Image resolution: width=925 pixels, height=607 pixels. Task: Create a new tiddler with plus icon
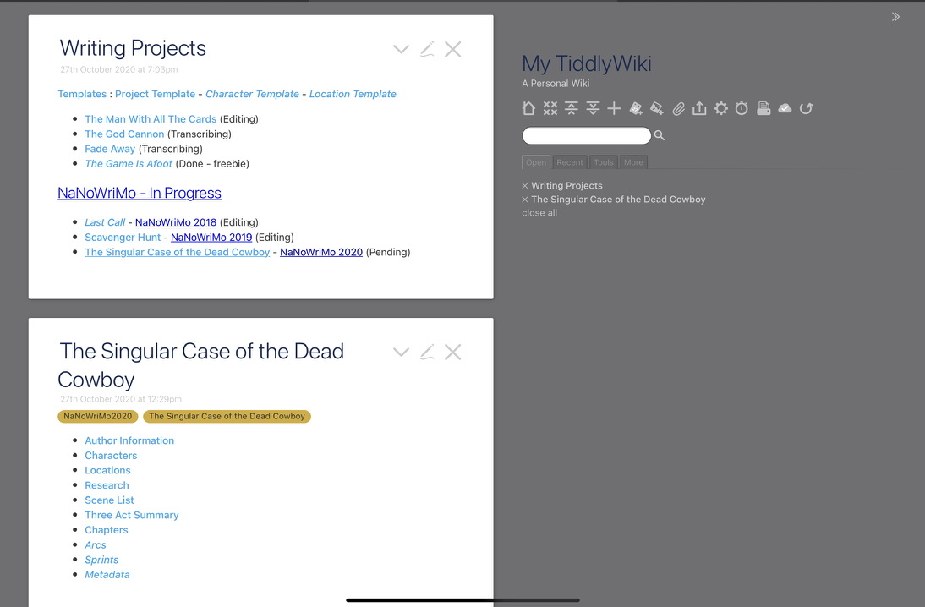pyautogui.click(x=614, y=108)
